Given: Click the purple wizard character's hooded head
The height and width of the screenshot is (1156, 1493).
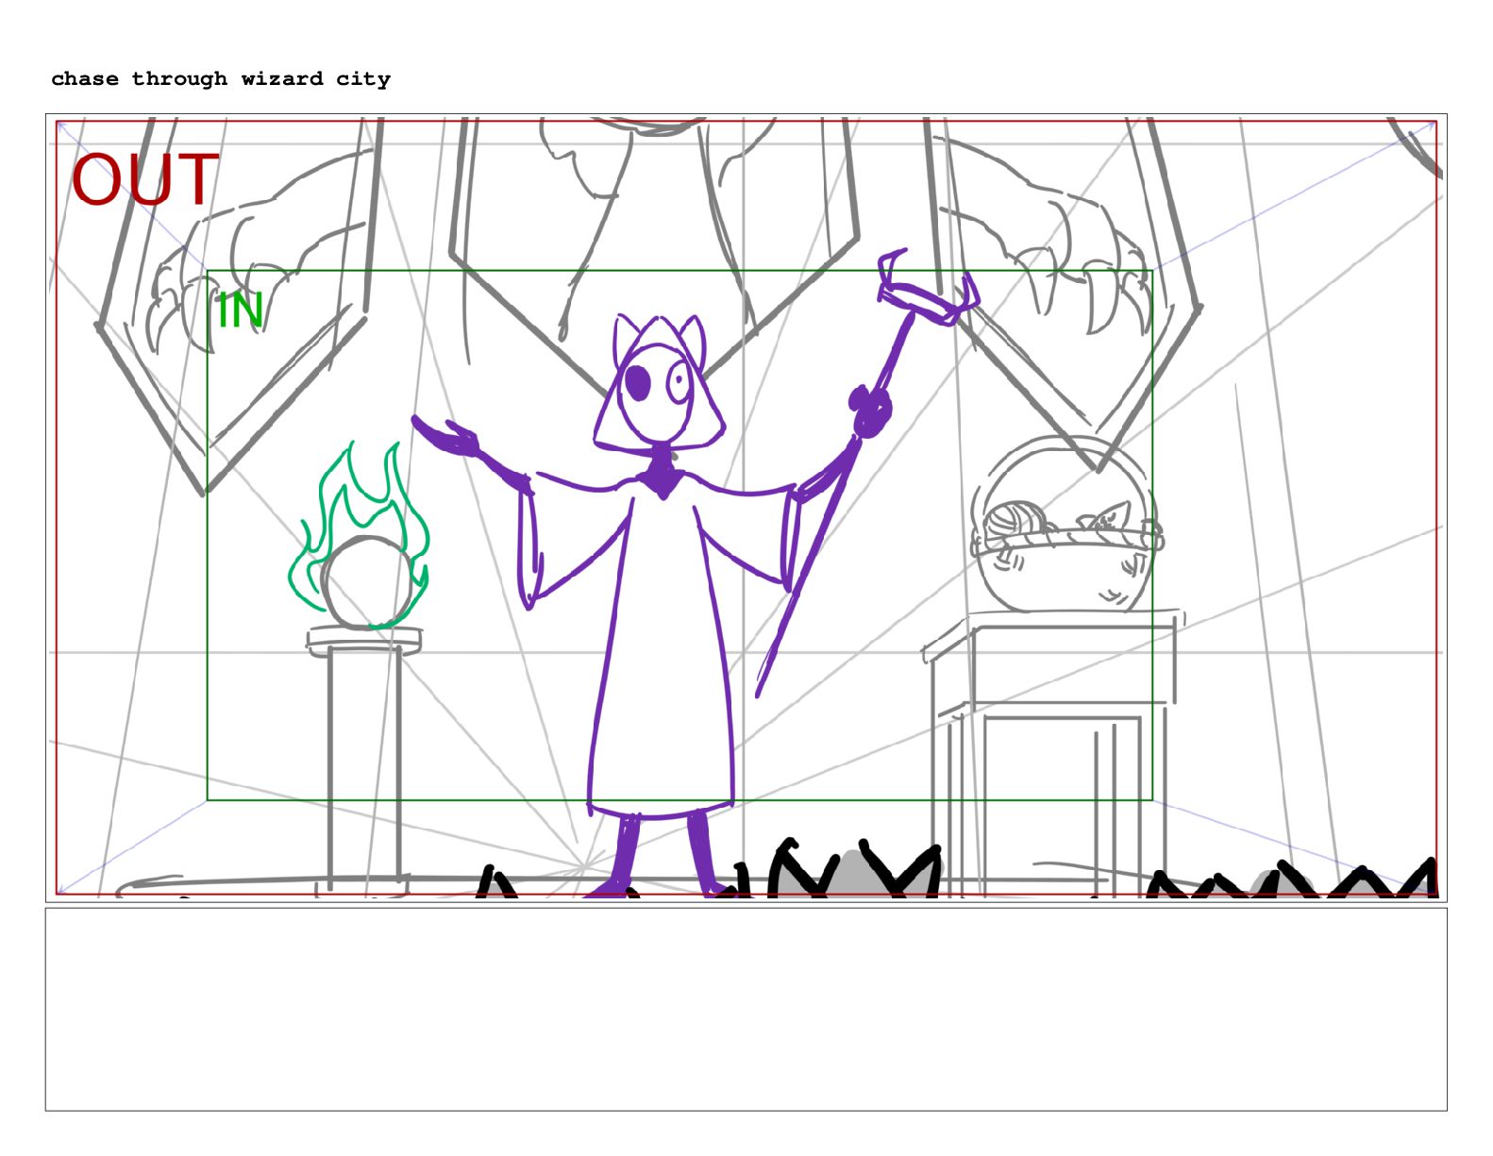Looking at the screenshot, I should 658,384.
